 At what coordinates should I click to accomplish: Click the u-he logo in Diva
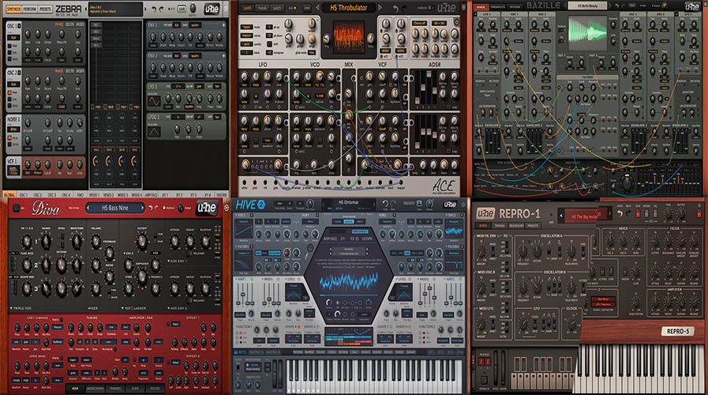click(x=207, y=208)
